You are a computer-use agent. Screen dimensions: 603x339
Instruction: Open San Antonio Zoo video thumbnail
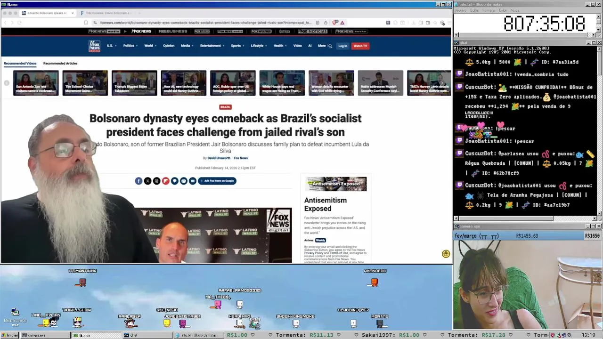tap(36, 83)
